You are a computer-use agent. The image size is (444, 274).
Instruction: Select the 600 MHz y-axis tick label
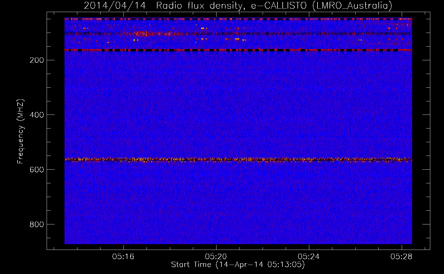[36, 170]
